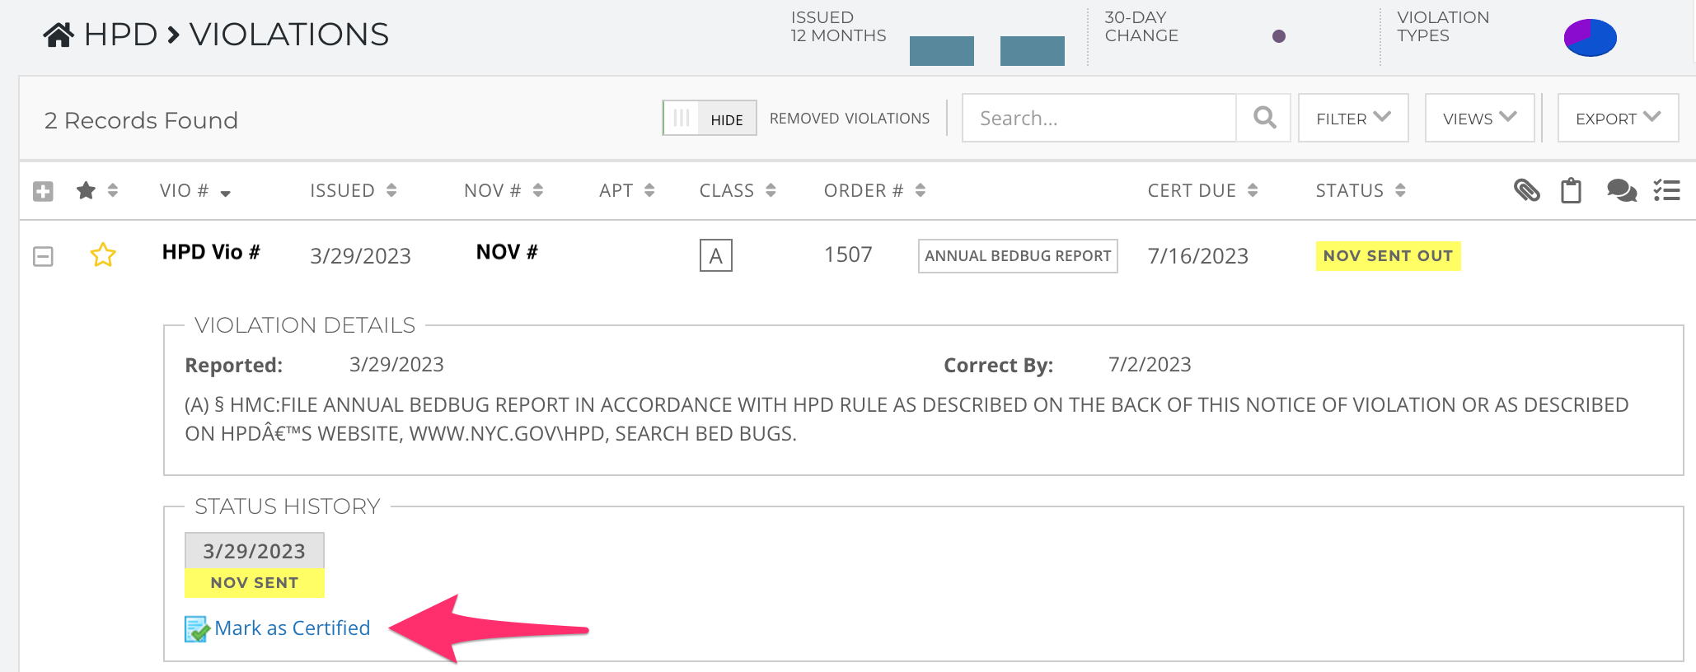1696x672 pixels.
Task: Click the Mark as Certified checkmark icon
Action: point(197,629)
